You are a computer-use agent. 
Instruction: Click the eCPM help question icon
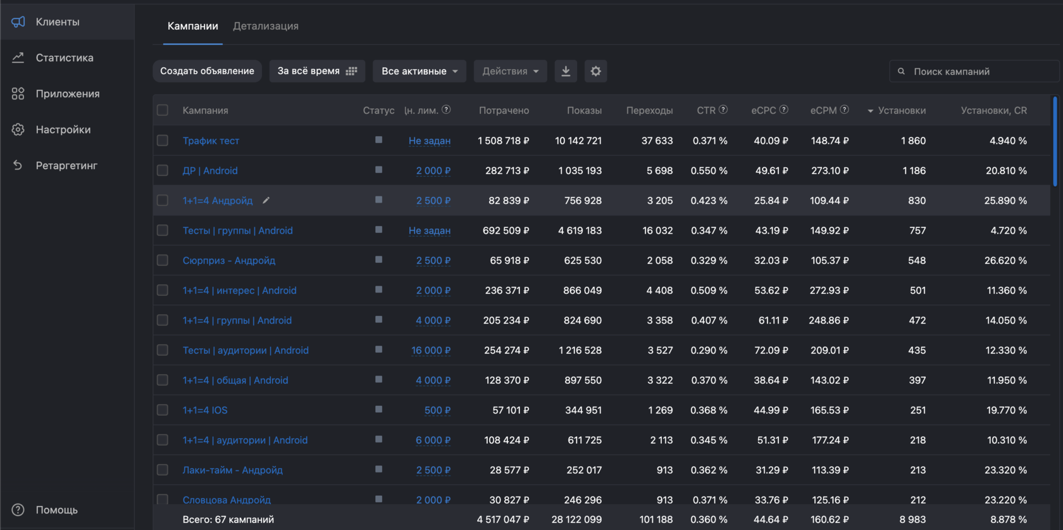click(x=844, y=110)
